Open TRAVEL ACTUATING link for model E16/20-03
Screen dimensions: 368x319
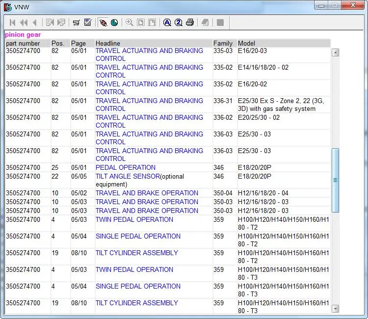click(149, 54)
